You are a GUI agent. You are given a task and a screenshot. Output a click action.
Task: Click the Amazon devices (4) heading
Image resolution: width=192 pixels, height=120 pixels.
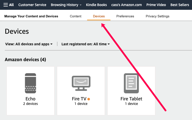coord(25,60)
